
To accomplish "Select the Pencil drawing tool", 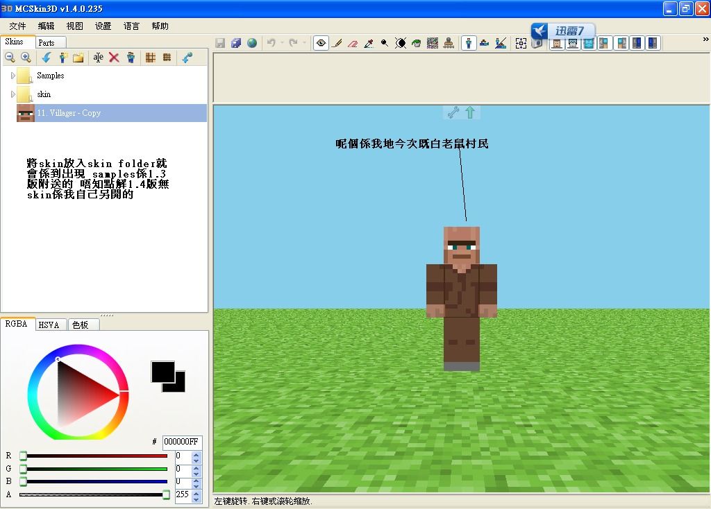I will [337, 43].
